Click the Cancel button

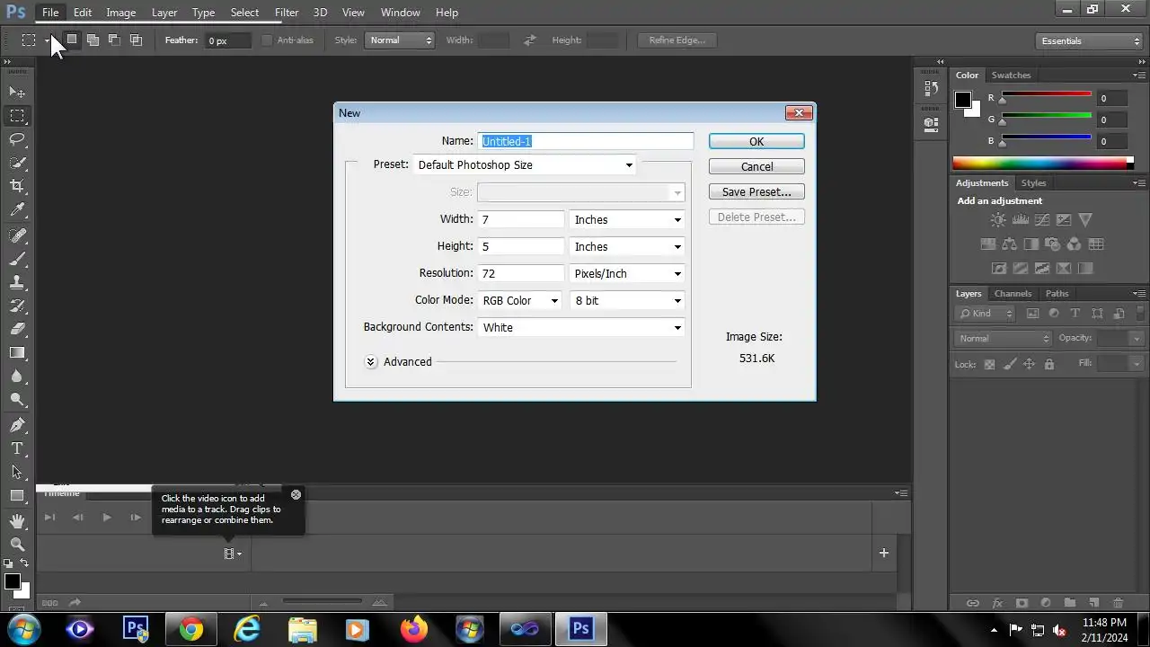tap(756, 166)
